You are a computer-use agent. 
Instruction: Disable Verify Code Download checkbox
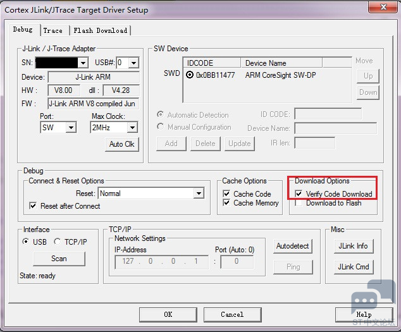tap(299, 194)
